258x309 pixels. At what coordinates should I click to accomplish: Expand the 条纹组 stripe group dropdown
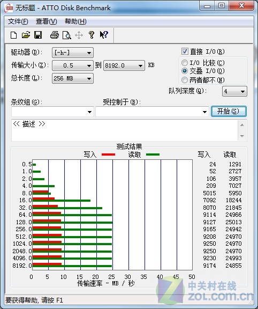coord(52,112)
